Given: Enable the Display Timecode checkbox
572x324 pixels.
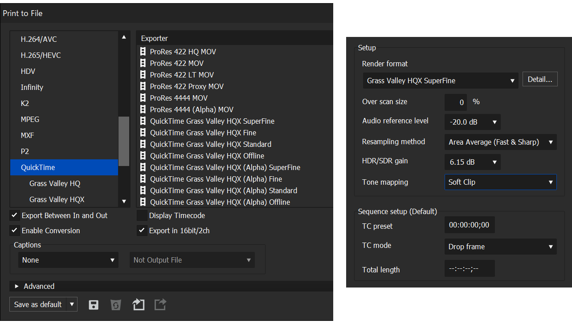Looking at the screenshot, I should point(142,215).
